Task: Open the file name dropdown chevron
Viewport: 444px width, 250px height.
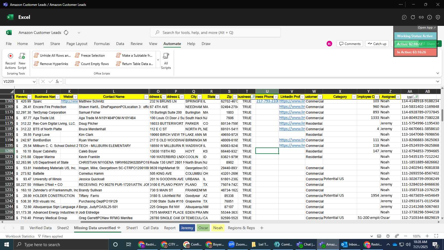Action: point(79,32)
